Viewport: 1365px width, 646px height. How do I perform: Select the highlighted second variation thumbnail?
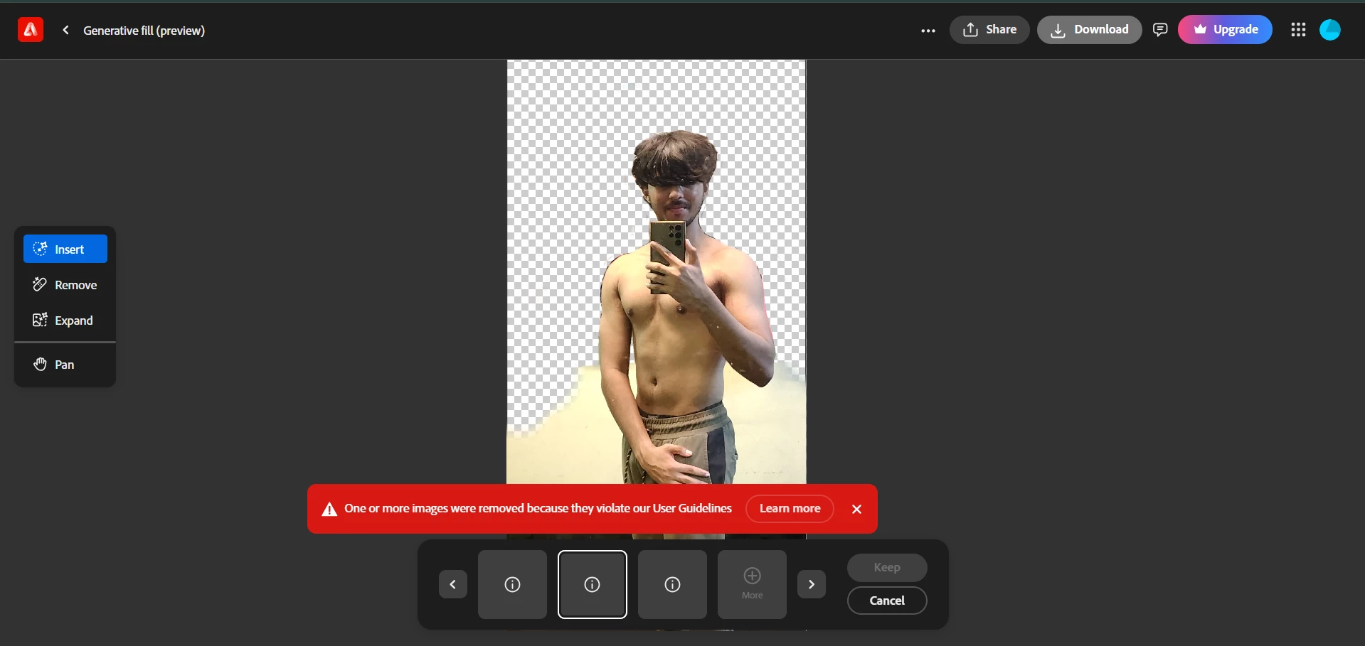point(593,584)
